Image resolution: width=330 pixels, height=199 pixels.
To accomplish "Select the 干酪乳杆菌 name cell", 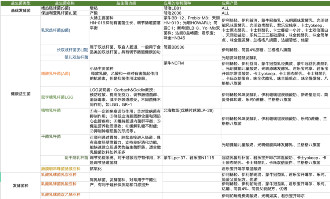I will tap(64, 145).
